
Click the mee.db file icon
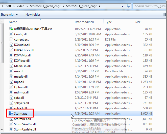(11, 71)
